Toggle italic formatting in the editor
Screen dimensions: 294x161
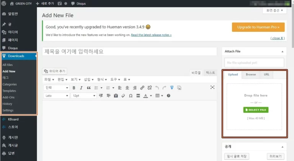81,88
